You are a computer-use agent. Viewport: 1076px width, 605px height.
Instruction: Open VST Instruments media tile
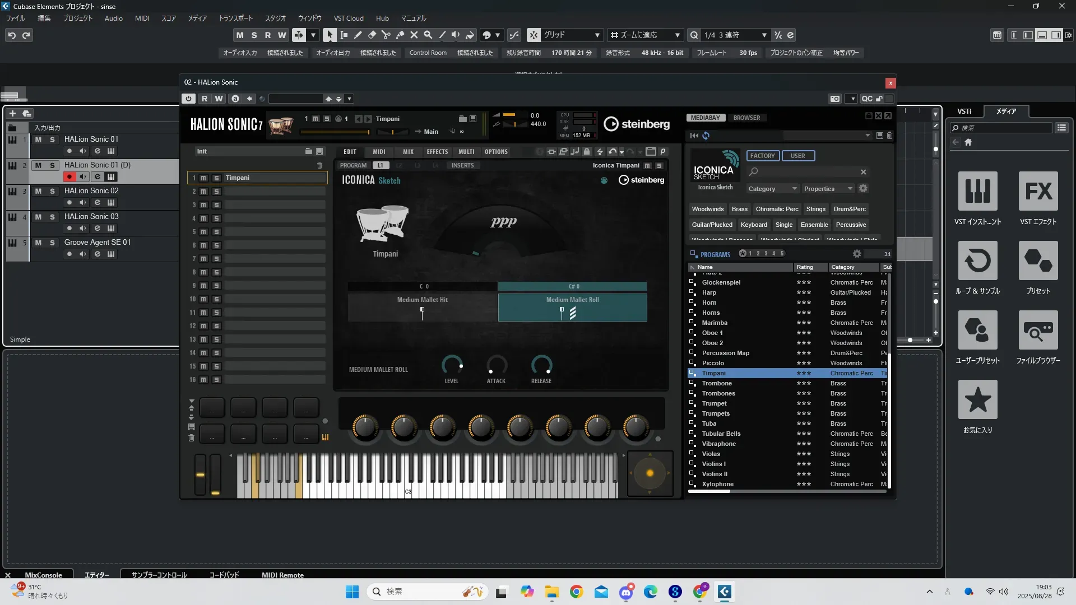977,191
